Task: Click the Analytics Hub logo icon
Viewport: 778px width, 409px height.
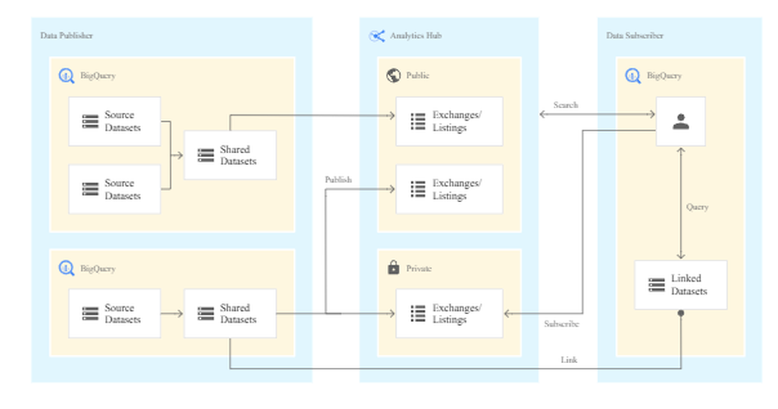Action: 377,36
